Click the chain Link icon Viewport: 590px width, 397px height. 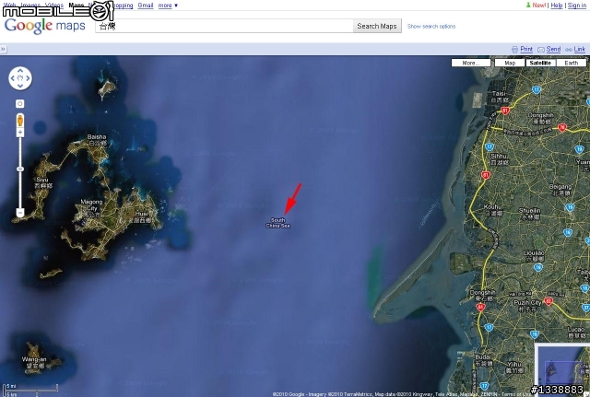569,50
